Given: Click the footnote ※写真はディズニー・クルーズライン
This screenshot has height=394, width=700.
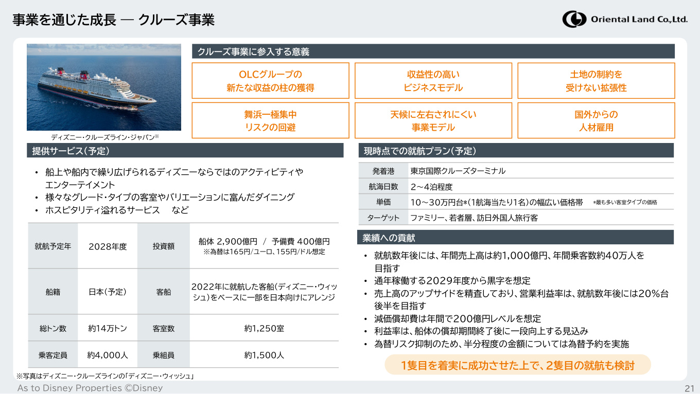Looking at the screenshot, I should click(105, 377).
